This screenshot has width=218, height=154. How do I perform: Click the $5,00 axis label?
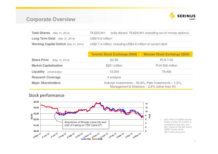pyautogui.click(x=36, y=102)
